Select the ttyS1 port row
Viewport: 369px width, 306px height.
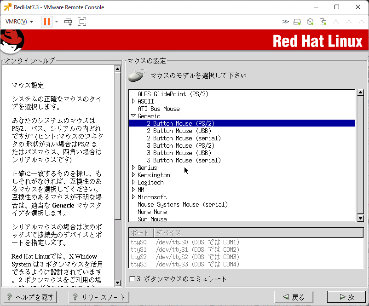[246, 249]
